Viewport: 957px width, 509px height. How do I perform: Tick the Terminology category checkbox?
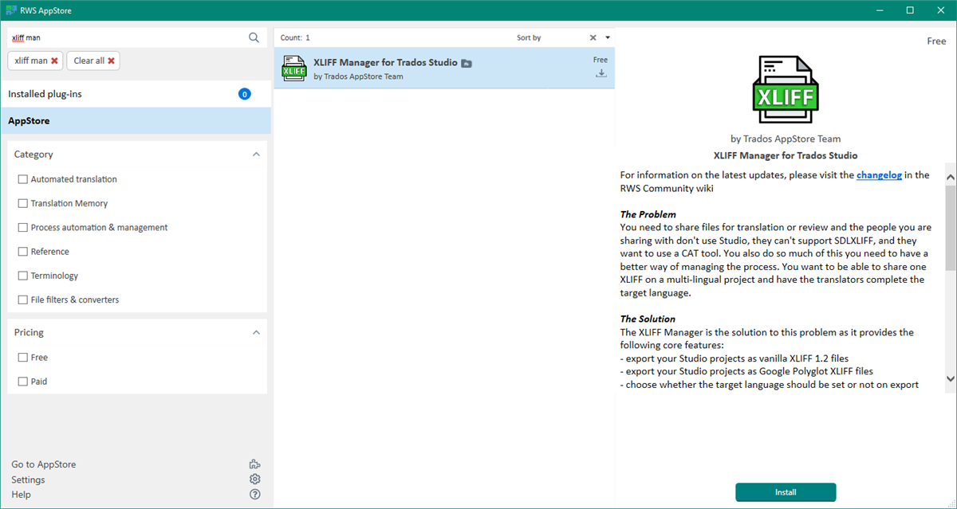pos(23,276)
